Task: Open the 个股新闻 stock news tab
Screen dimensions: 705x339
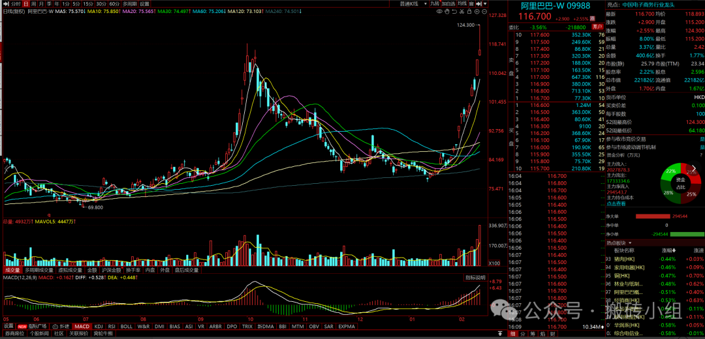Action: (x=40, y=334)
